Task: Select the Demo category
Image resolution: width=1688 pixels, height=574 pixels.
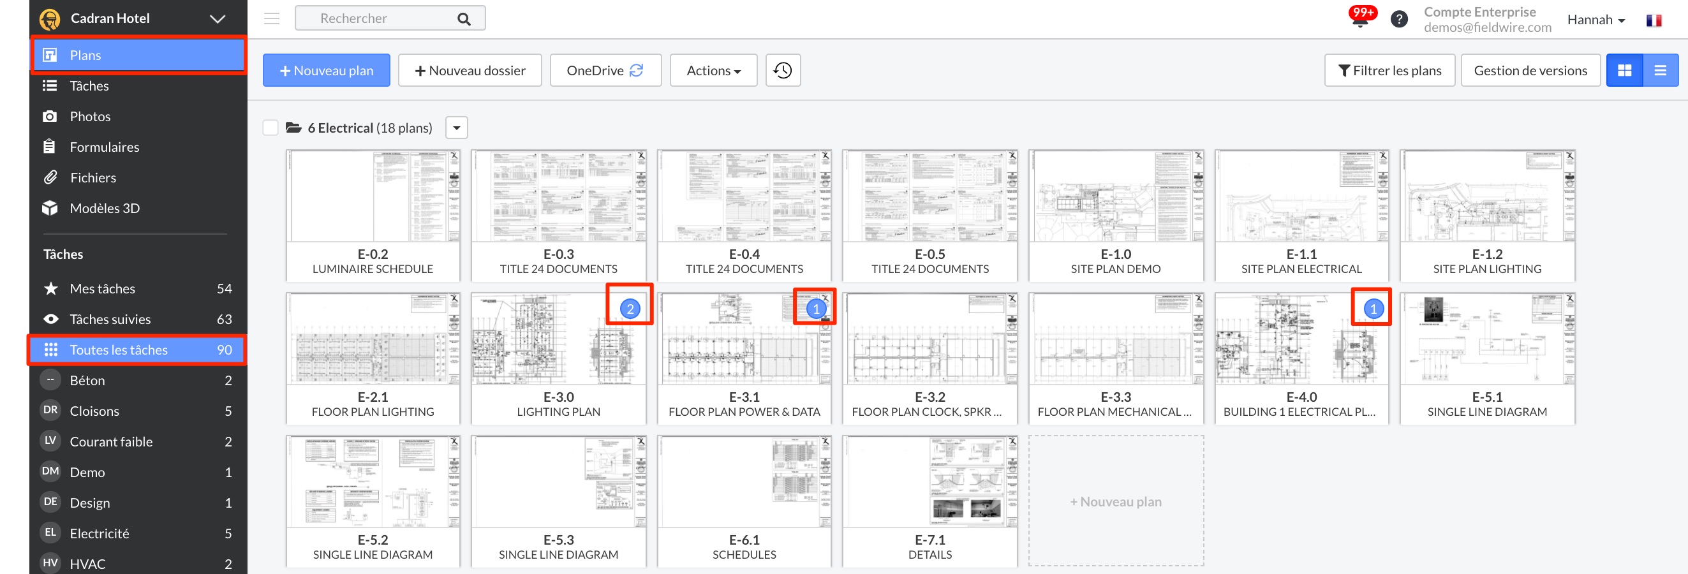Action: pyautogui.click(x=138, y=472)
